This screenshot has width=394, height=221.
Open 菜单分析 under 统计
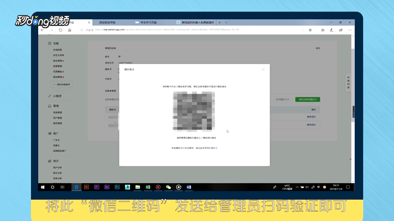click(x=58, y=178)
